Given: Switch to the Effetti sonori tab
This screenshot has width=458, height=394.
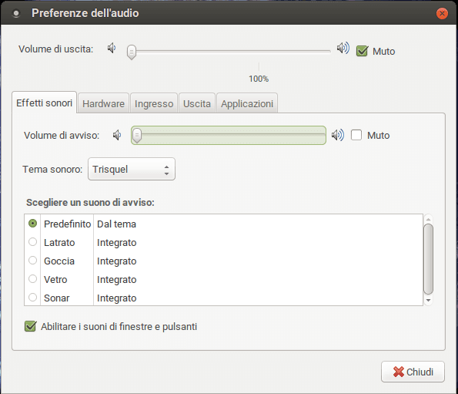Looking at the screenshot, I should (x=44, y=103).
